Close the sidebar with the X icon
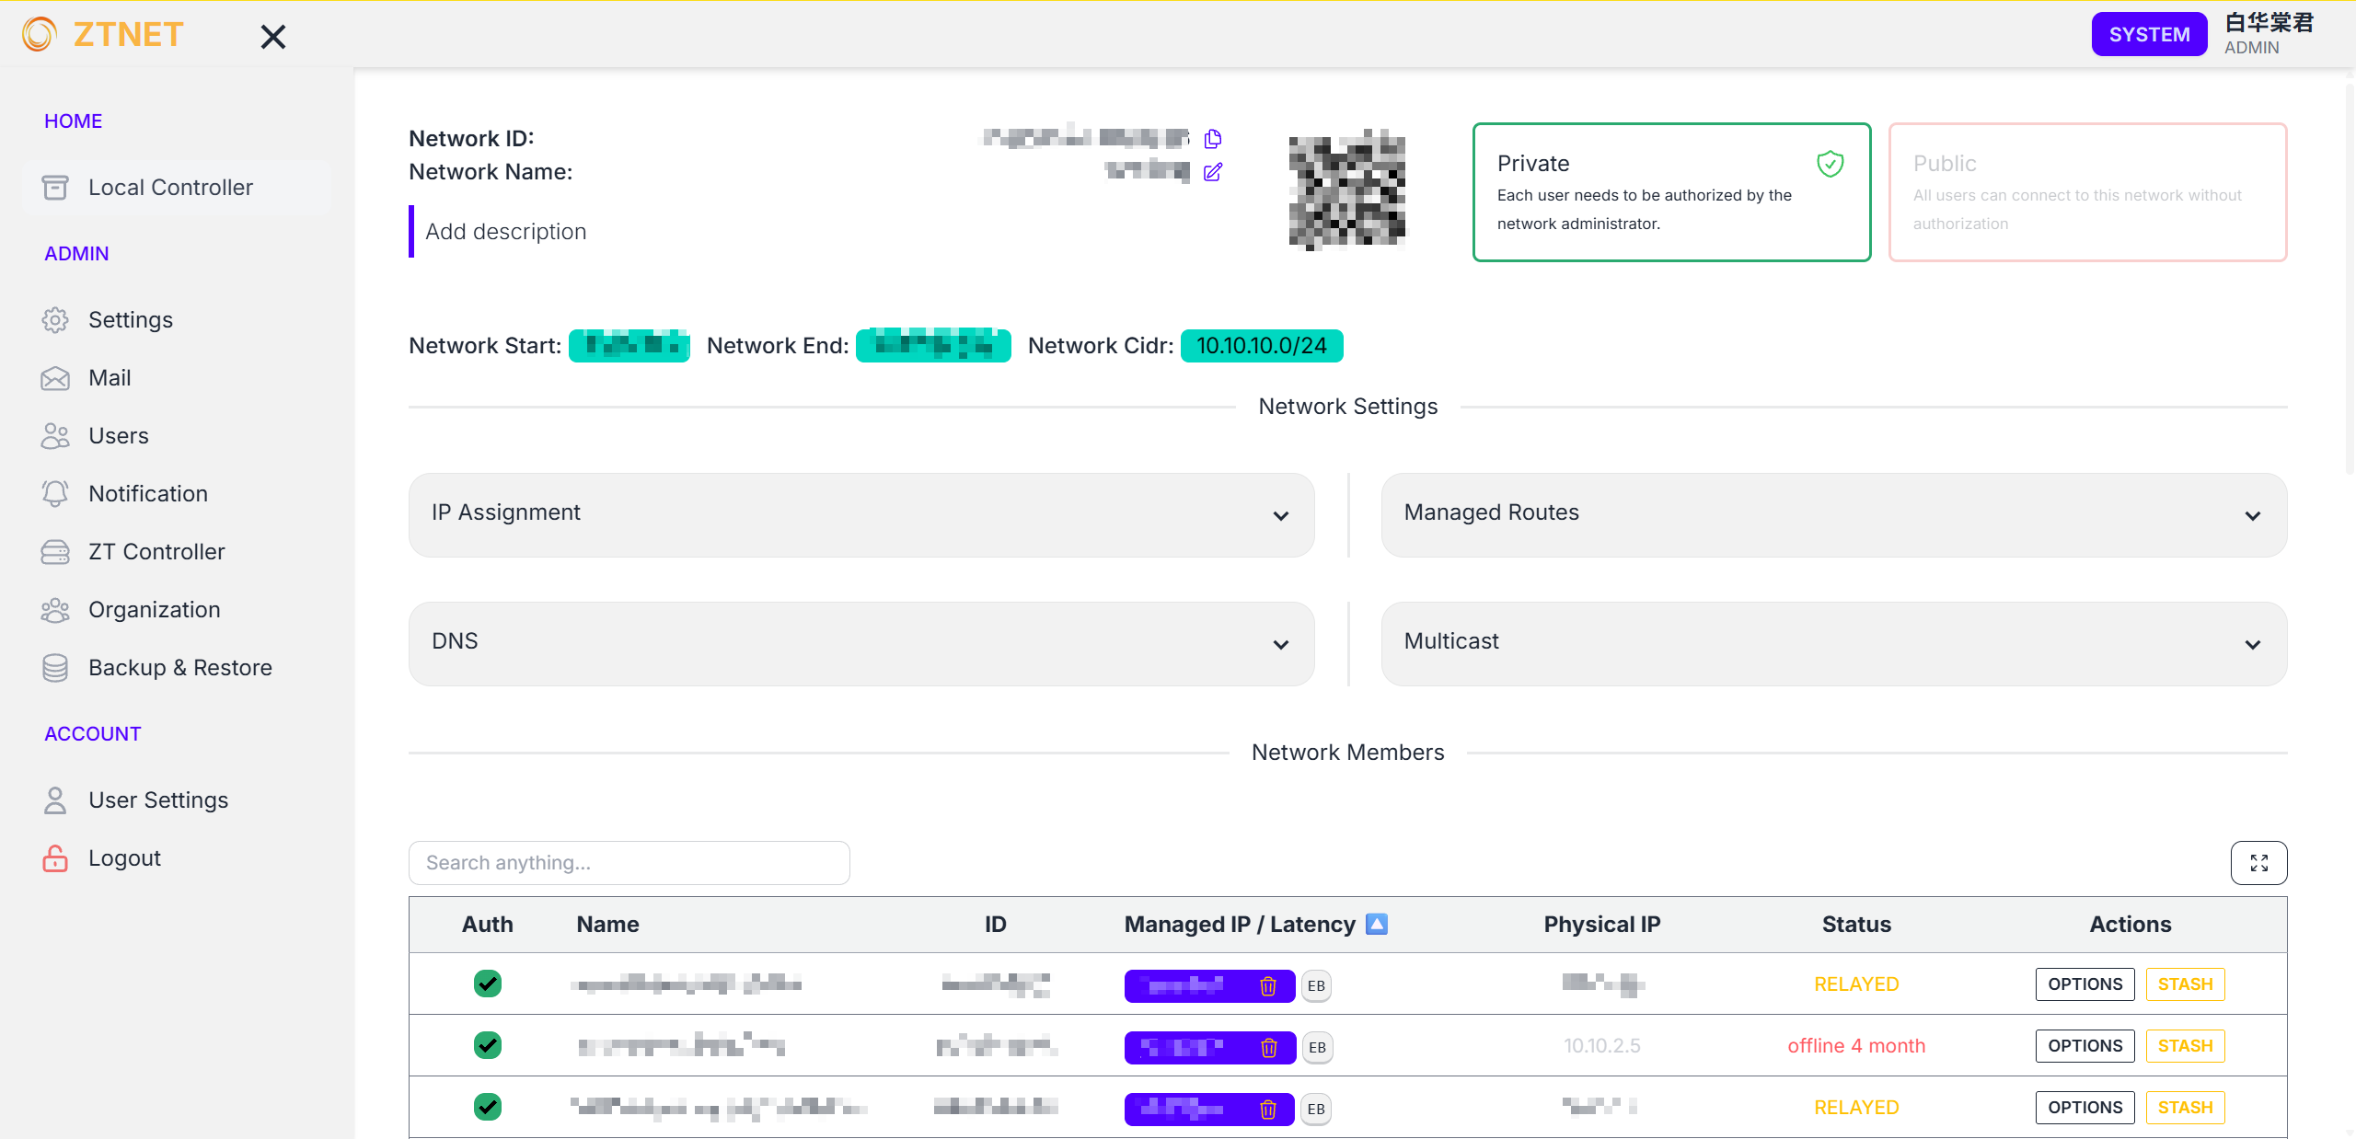 pyautogui.click(x=273, y=37)
